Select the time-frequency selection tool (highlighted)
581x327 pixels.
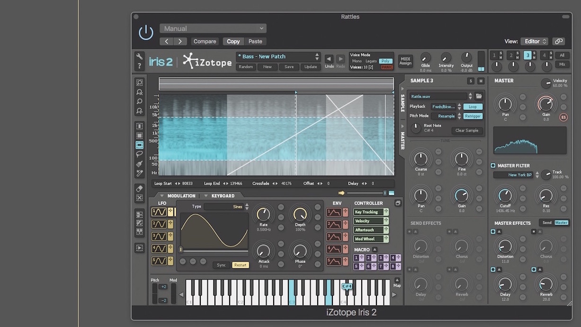pos(139,145)
